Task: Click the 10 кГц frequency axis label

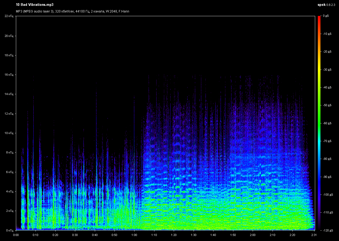Action: [x=9, y=133]
